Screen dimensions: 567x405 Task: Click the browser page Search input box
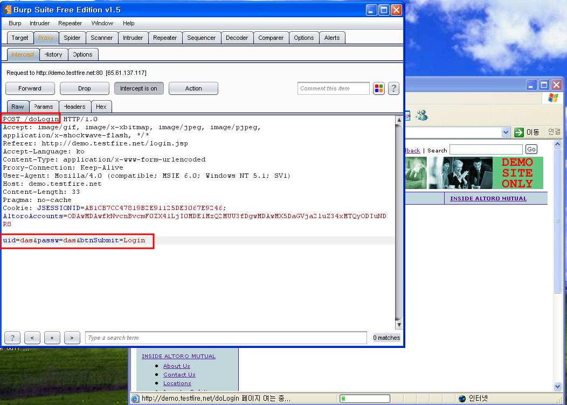[x=486, y=150]
